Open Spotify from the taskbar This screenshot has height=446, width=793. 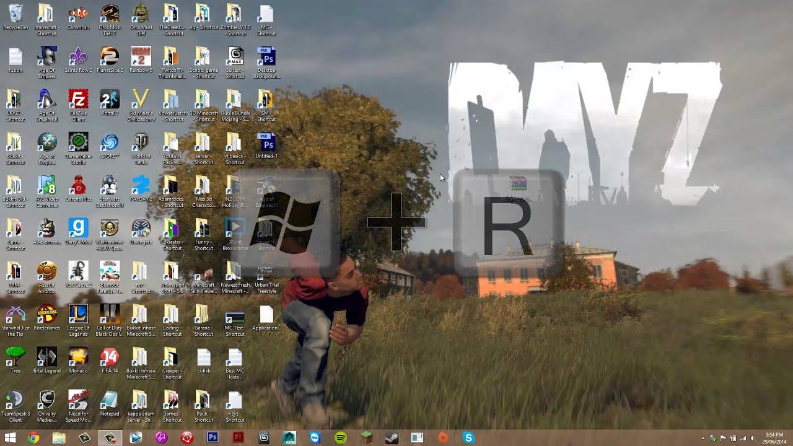point(340,438)
